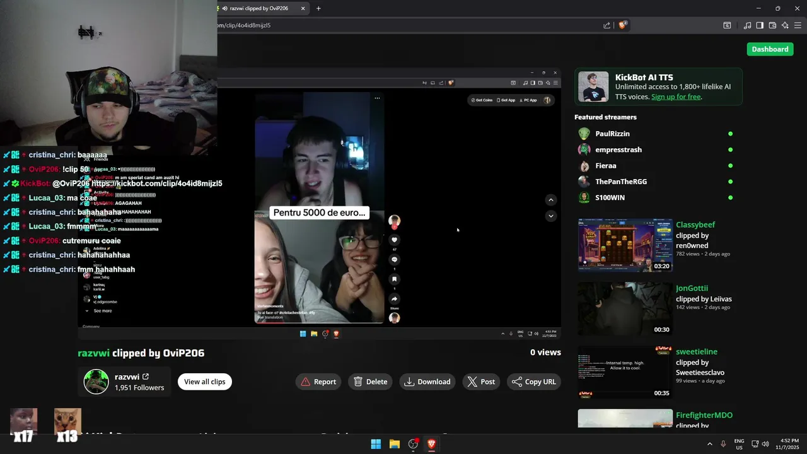Close the 'razvwi clipped by OviP206' tab
This screenshot has width=807, height=454.
tap(303, 8)
